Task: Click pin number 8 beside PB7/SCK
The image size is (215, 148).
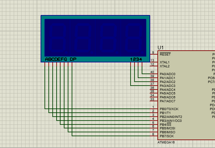Action: click(153, 134)
